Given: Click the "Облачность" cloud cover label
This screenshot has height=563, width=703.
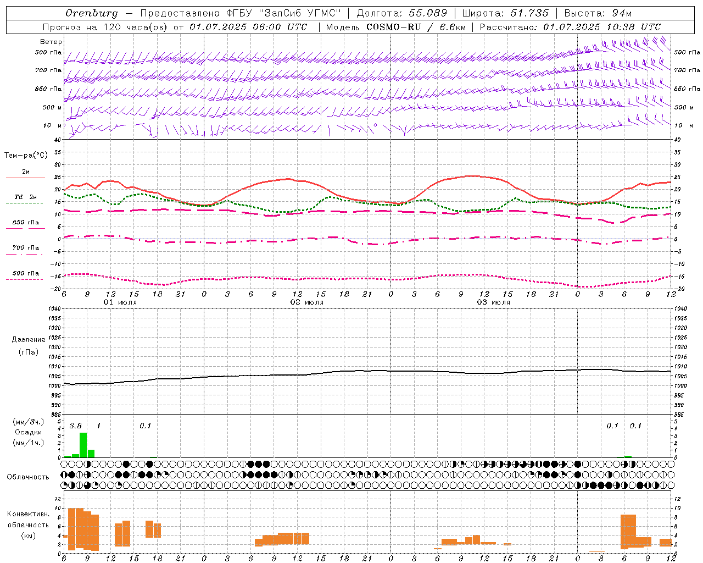Looking at the screenshot, I should coord(28,477).
